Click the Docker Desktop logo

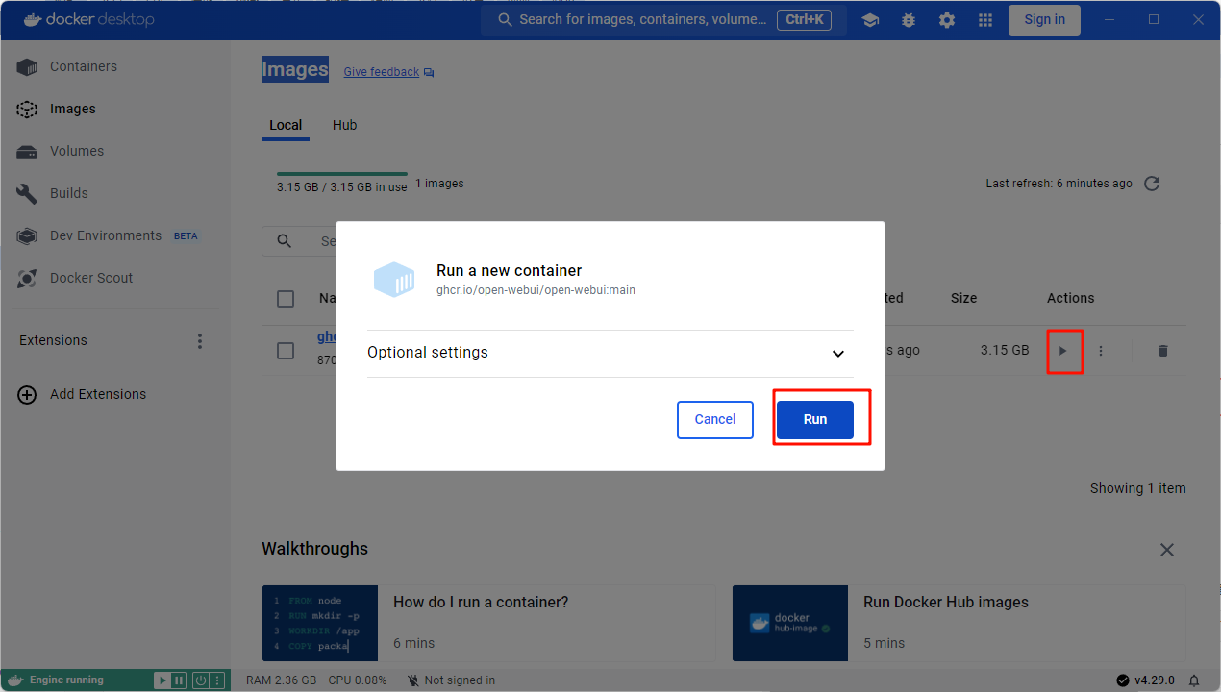[x=88, y=19]
